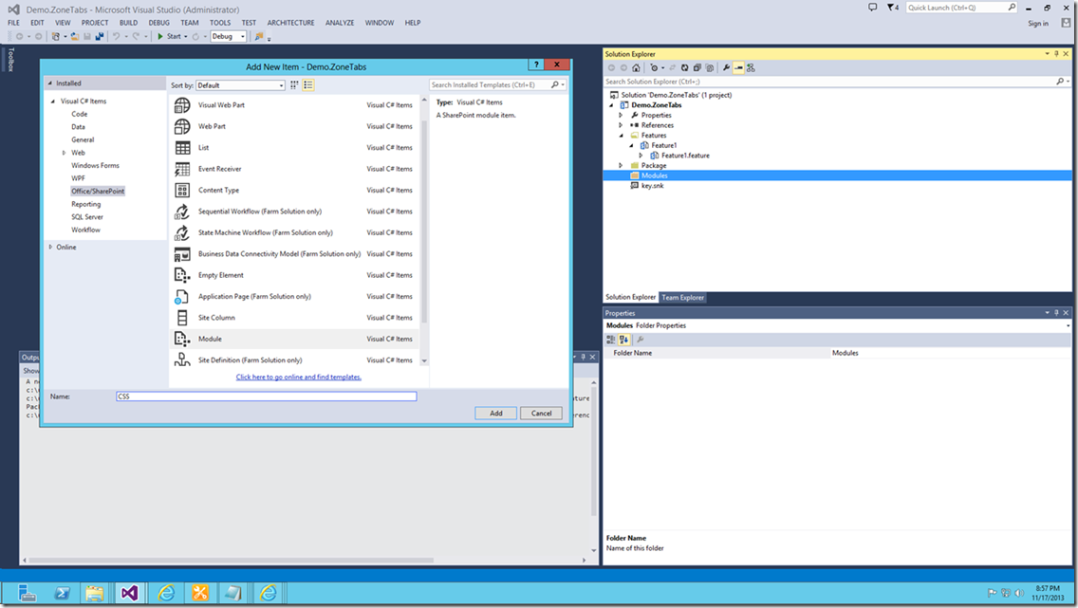Open the TOOLS menu

[x=220, y=23]
